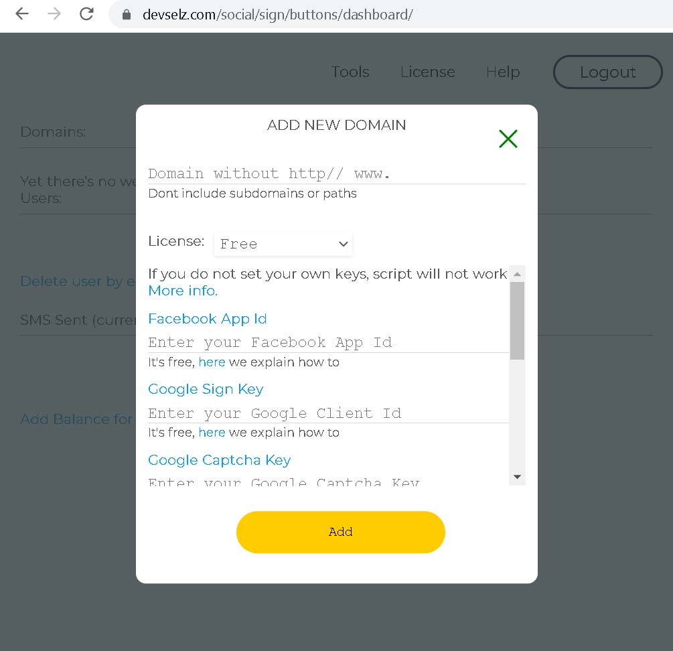Click the keys list scrollbar thumb
Viewport: 673px width, 651px height.
517,319
